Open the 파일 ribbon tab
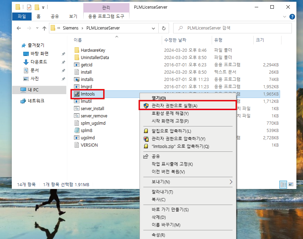 (22, 17)
